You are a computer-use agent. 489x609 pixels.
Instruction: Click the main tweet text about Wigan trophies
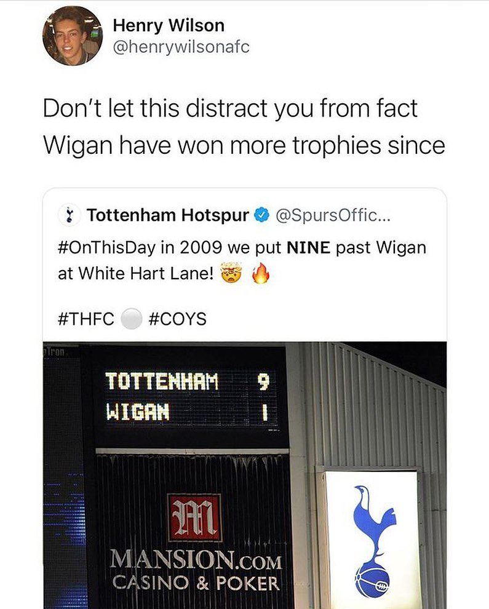(244, 127)
